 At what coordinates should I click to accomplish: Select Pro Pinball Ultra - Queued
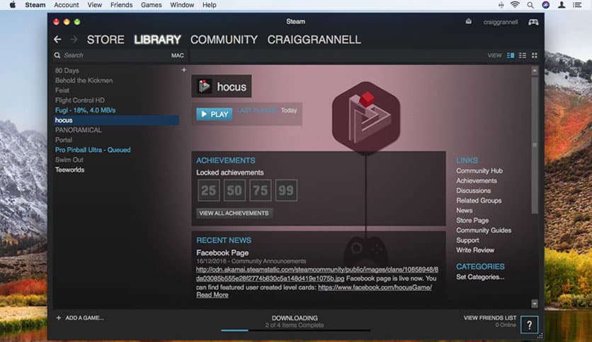[x=93, y=150]
